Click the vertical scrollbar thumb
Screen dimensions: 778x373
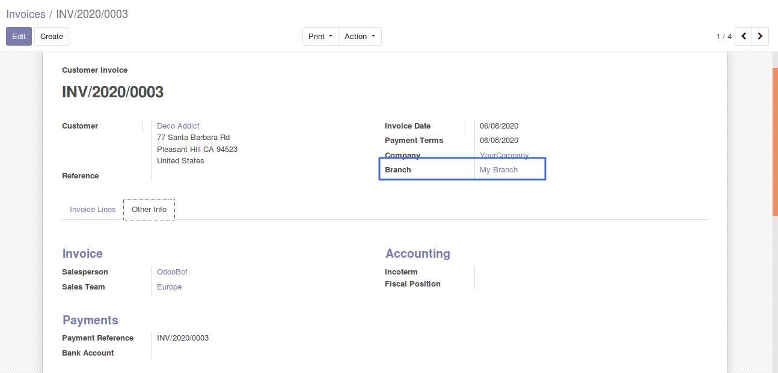775,141
